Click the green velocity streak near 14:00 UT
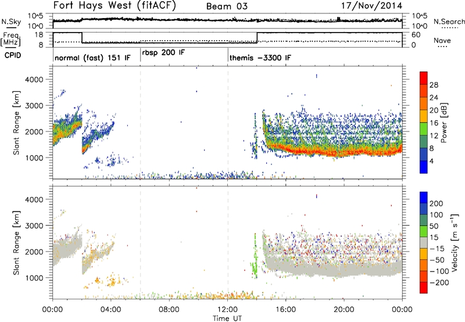Viewport: 465px width, 322px height. pyautogui.click(x=255, y=257)
